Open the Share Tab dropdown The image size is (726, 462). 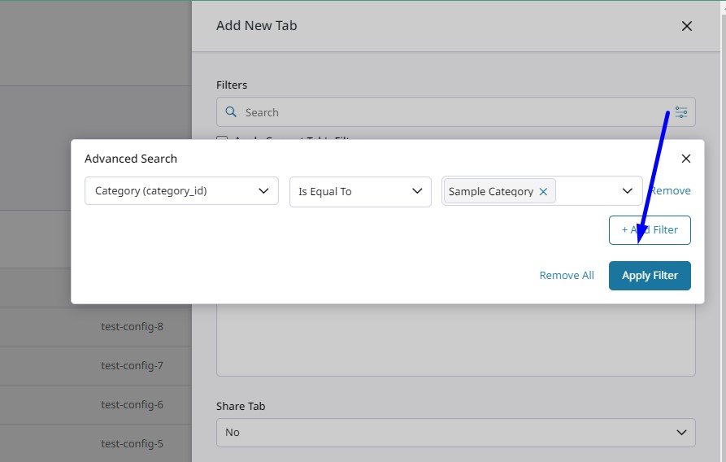455,432
